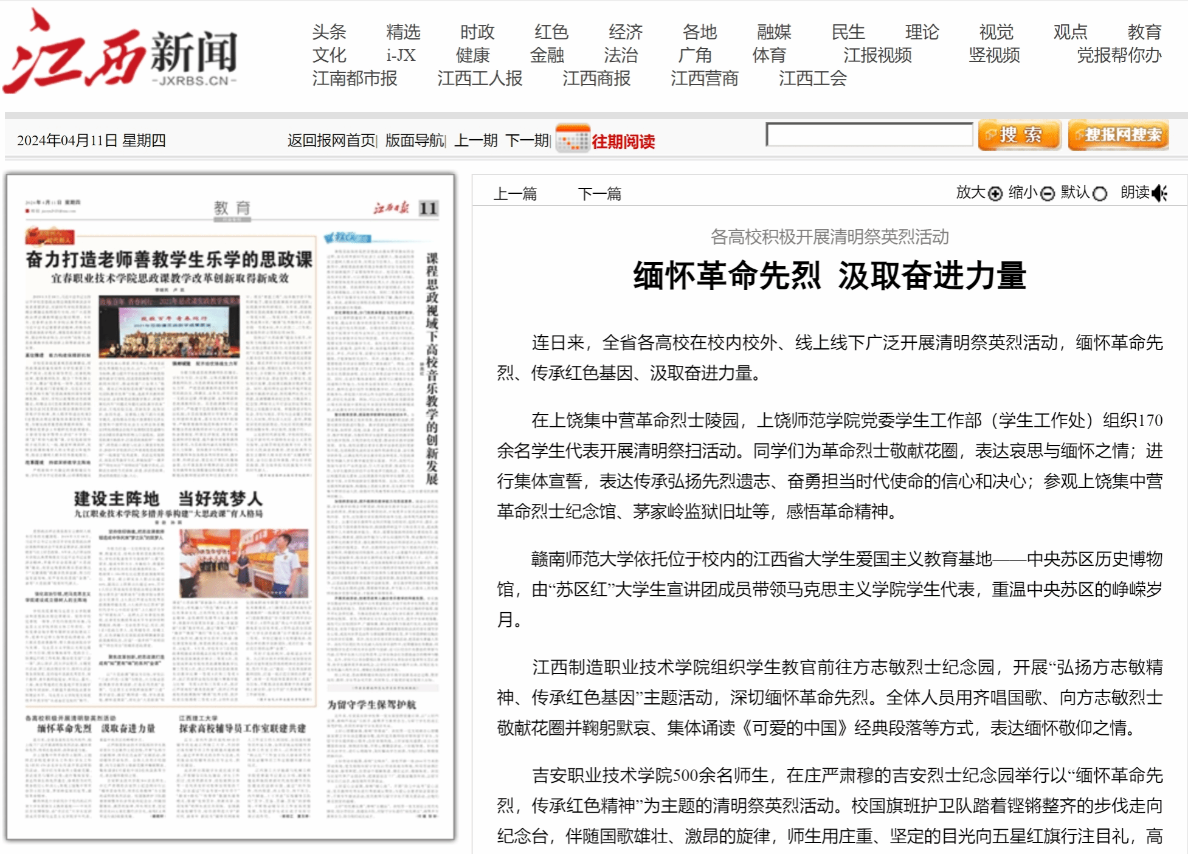Click the article title 缅怀革命先烈 汲取奋进力量

(830, 275)
